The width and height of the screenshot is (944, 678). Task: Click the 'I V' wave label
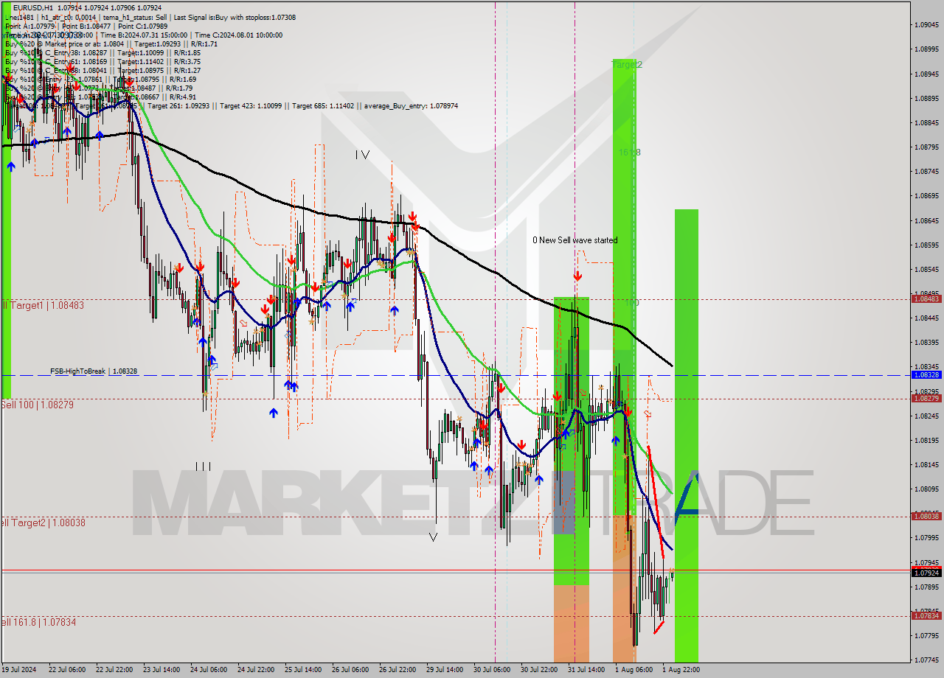click(362, 155)
